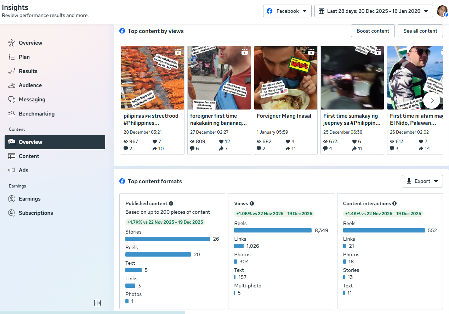The image size is (449, 314).
Task: Click the Links bar showing 1,026 views
Action: click(239, 246)
